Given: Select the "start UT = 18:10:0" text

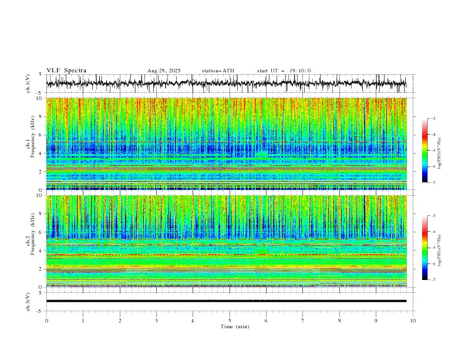Looking at the screenshot, I should point(284,71).
